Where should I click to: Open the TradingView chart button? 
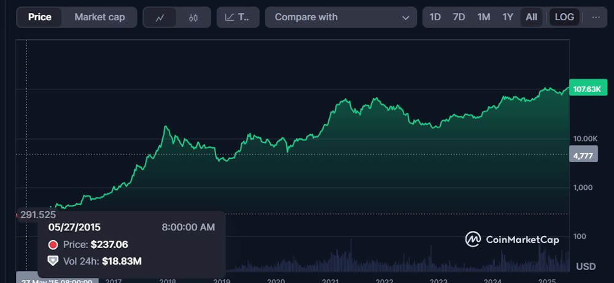(x=238, y=17)
